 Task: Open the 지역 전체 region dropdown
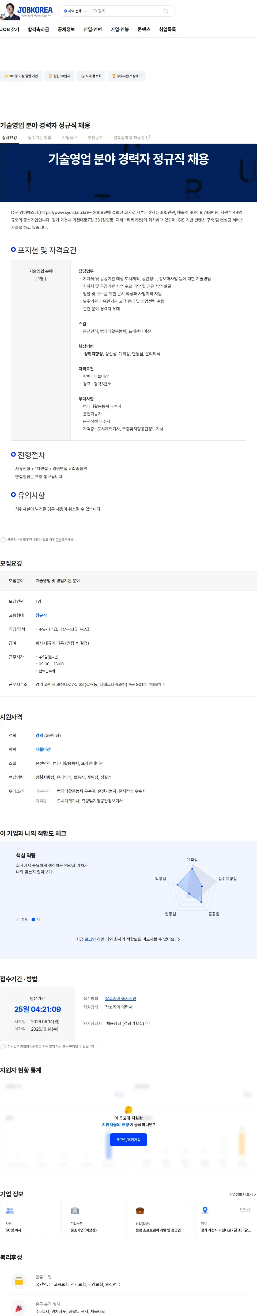[x=75, y=11]
